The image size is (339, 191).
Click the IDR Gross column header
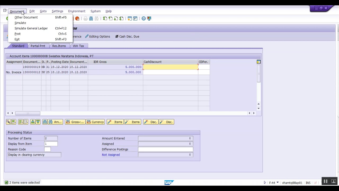point(115,62)
